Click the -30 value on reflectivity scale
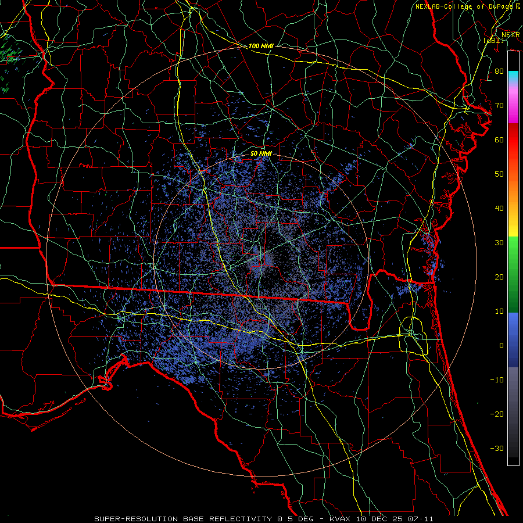 point(497,448)
